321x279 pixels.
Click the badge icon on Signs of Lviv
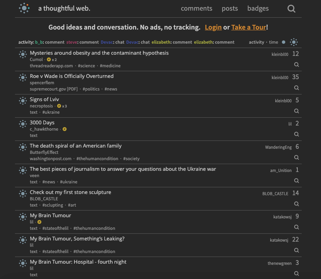click(59, 106)
